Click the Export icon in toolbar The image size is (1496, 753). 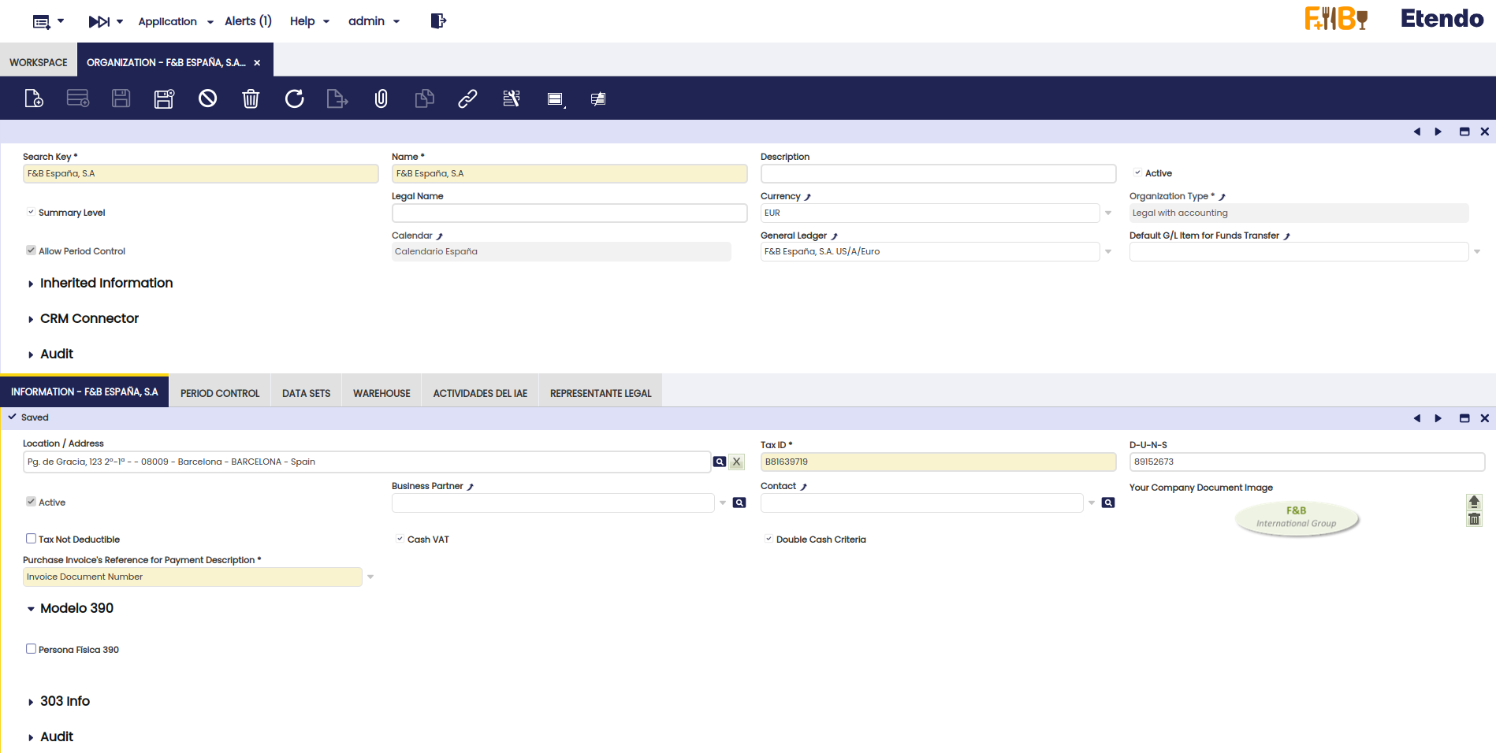point(337,98)
